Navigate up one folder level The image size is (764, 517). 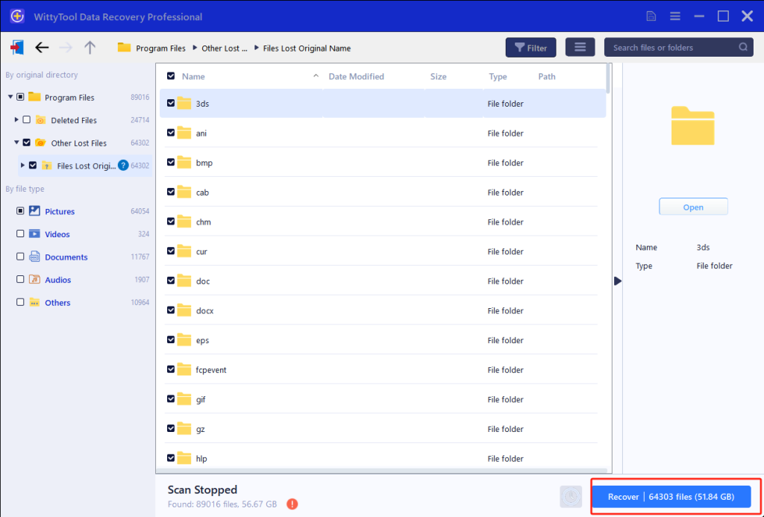[x=90, y=48]
